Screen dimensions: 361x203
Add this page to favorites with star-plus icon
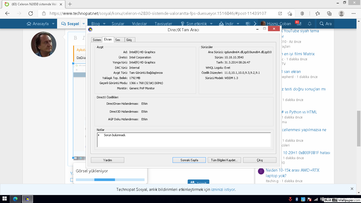pyautogui.click(x=290, y=13)
